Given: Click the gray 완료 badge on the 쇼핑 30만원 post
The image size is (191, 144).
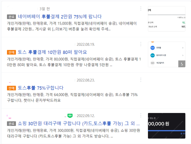Looking at the screenshot, I should pyautogui.click(x=12, y=124).
